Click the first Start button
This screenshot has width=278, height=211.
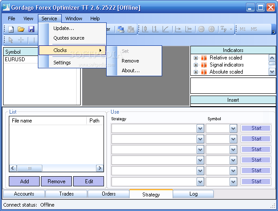click(x=256, y=128)
